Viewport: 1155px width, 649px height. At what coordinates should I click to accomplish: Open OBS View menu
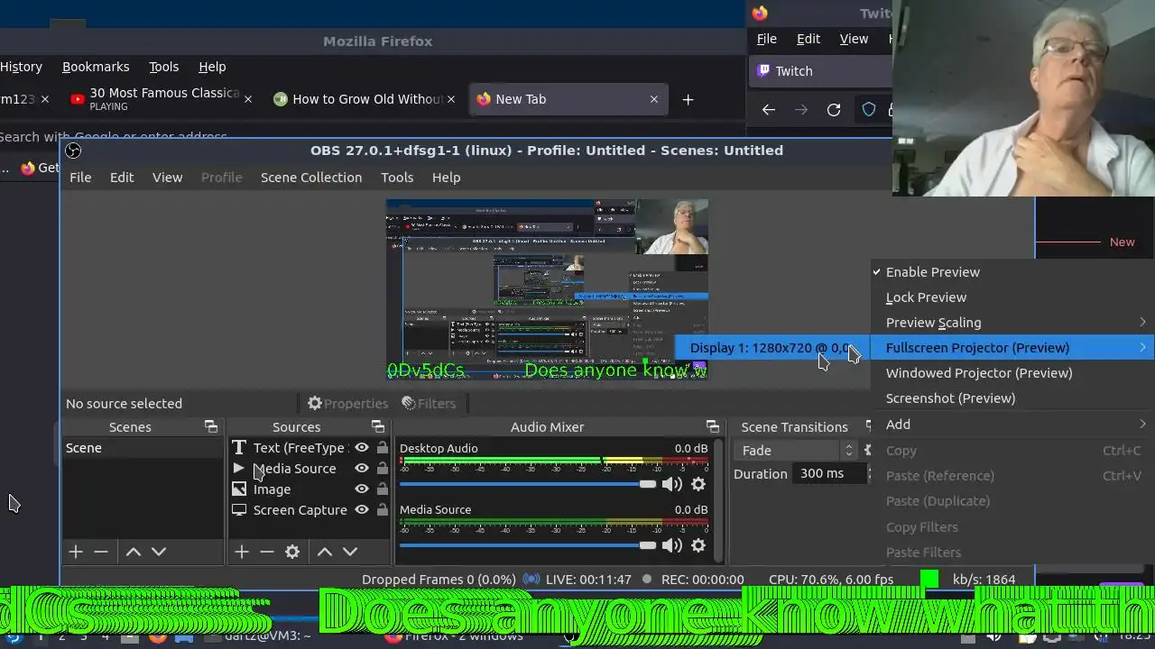167,178
